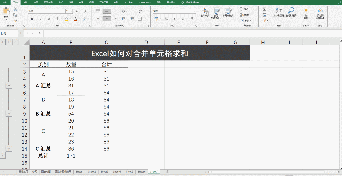Viewport: 342px width, 176px height.
Task: Show outline level 1 button
Action: (2, 42)
